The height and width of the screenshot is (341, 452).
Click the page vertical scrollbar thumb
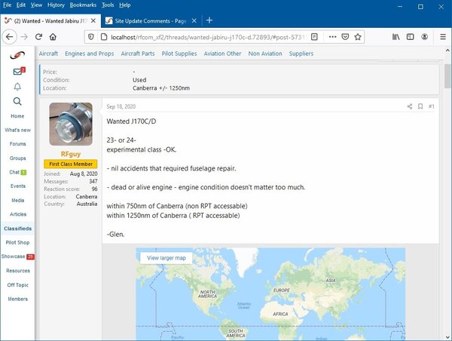pyautogui.click(x=447, y=75)
